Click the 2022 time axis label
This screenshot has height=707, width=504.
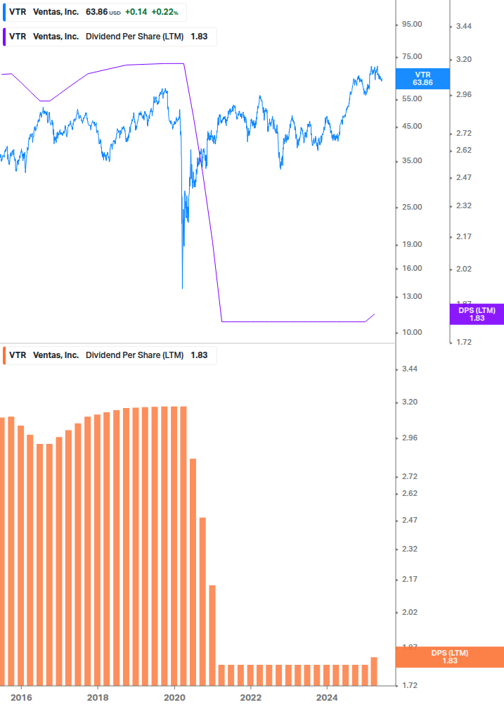point(250,698)
